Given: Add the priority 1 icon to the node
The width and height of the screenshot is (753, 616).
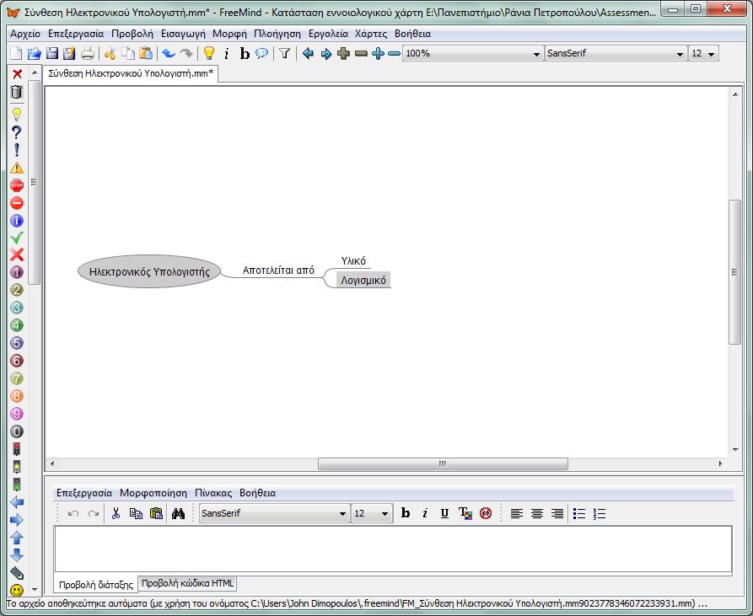Looking at the screenshot, I should coord(17,272).
